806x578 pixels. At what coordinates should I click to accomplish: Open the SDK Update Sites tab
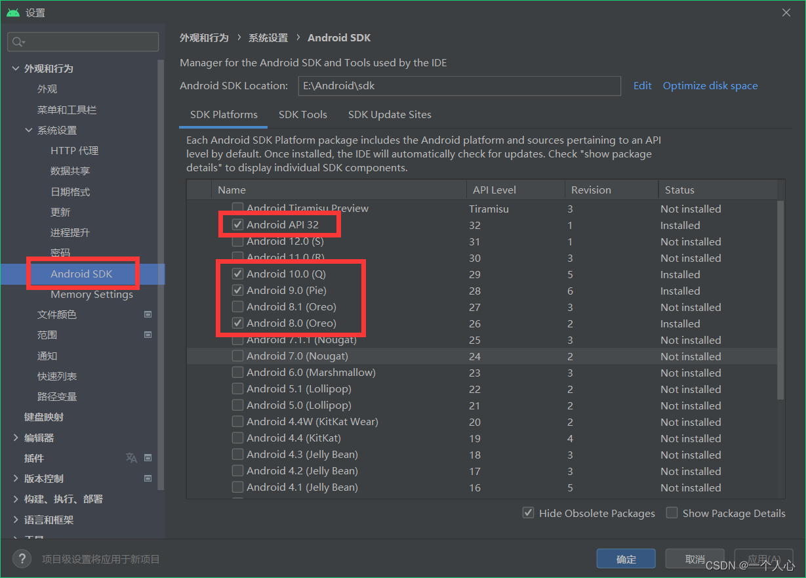tap(389, 114)
